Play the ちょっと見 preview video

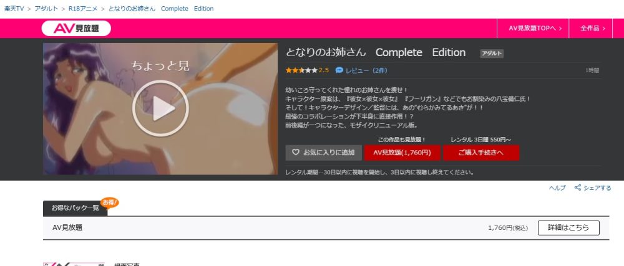(x=160, y=108)
